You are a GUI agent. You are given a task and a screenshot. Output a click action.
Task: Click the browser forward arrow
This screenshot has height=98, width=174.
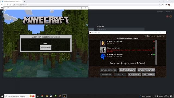point(5,5)
